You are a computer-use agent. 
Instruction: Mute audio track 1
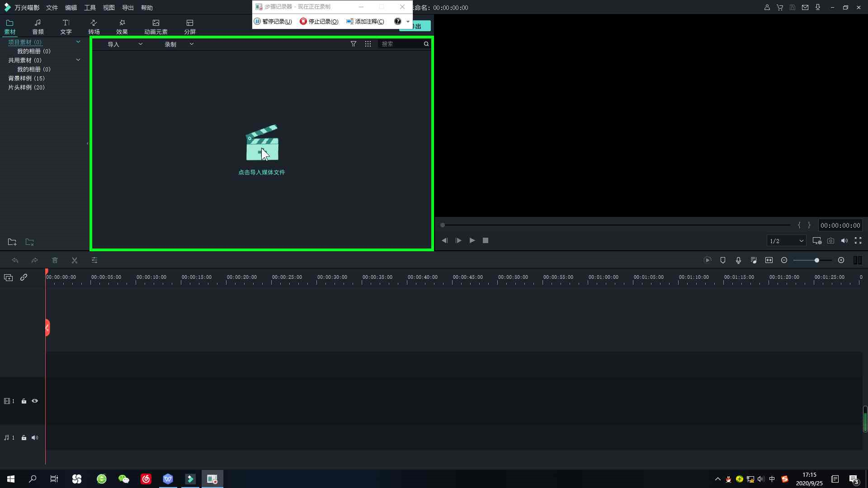click(35, 437)
